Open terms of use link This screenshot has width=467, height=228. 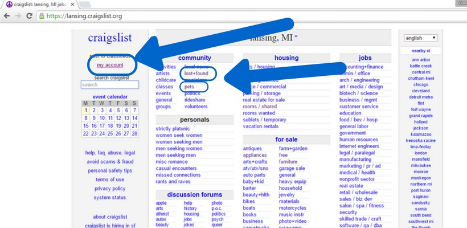110,180
